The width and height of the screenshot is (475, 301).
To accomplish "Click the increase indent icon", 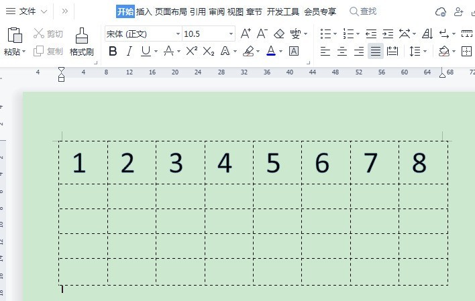I will [x=388, y=34].
